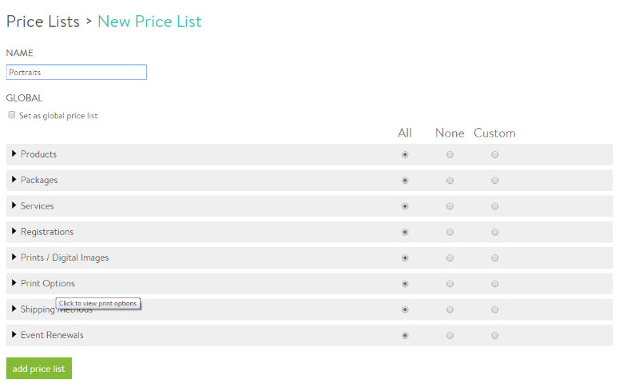Select Custom radio for Prints / Digital Images
This screenshot has width=627, height=391.
(494, 257)
